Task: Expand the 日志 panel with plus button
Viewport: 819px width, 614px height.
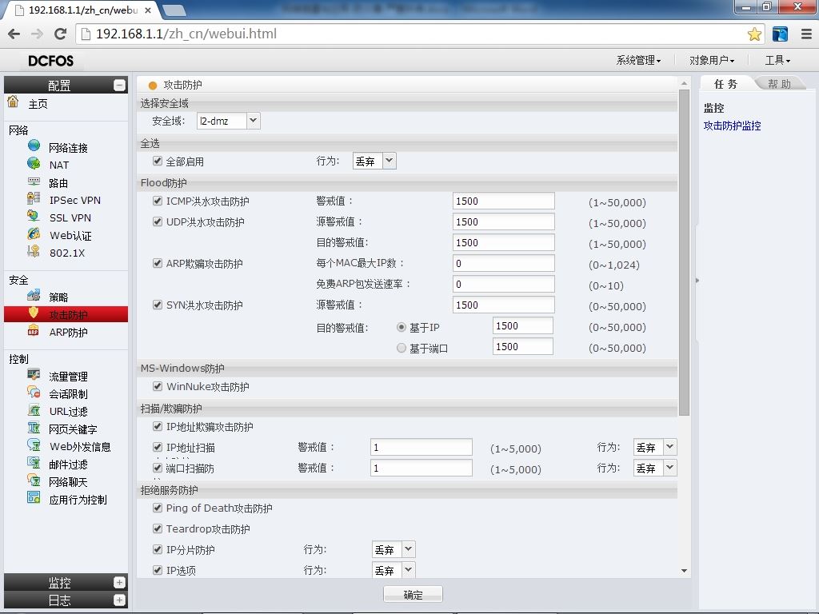Action: pyautogui.click(x=119, y=600)
